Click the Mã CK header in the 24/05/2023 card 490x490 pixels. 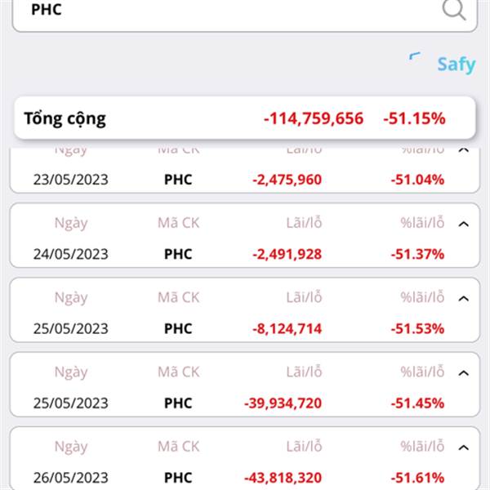pos(178,223)
